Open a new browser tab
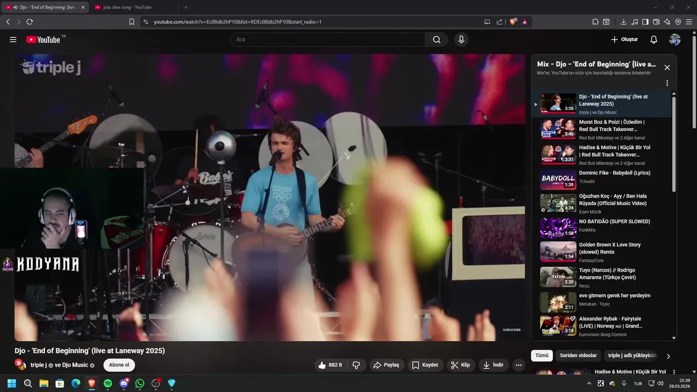697x392 pixels. pos(186,7)
